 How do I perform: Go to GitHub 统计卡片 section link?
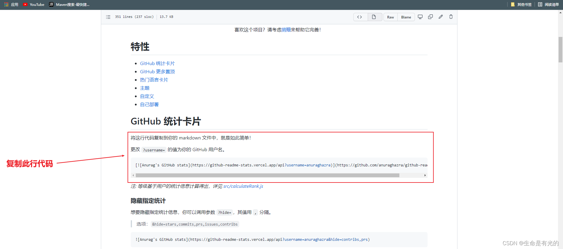pos(157,64)
